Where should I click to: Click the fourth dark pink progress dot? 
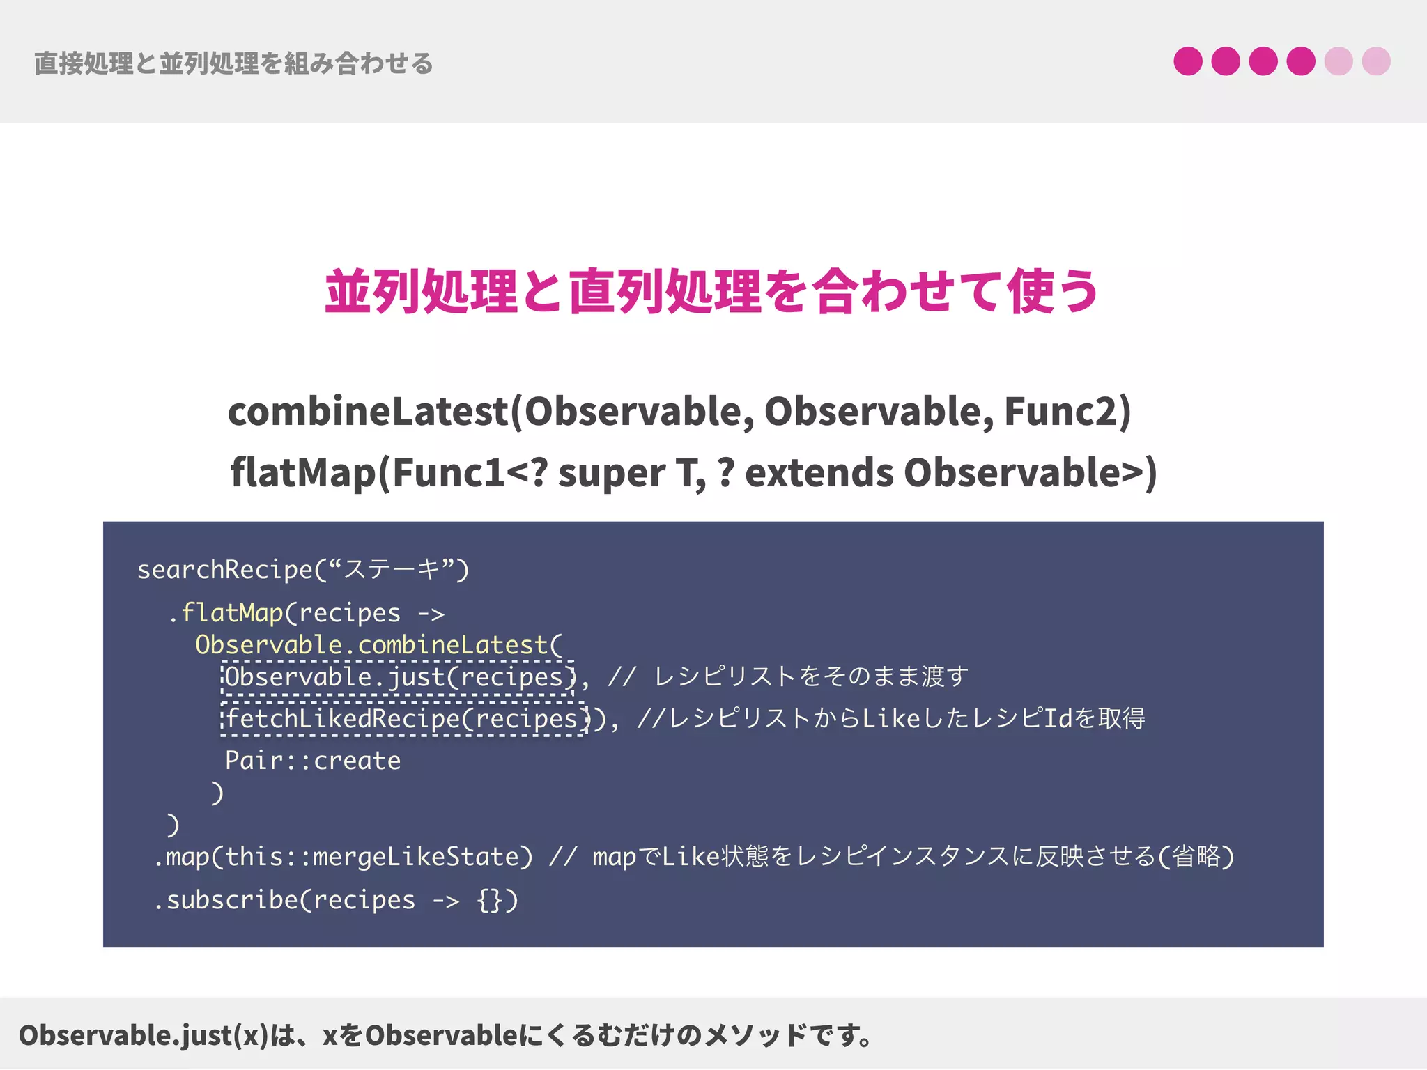point(1301,61)
